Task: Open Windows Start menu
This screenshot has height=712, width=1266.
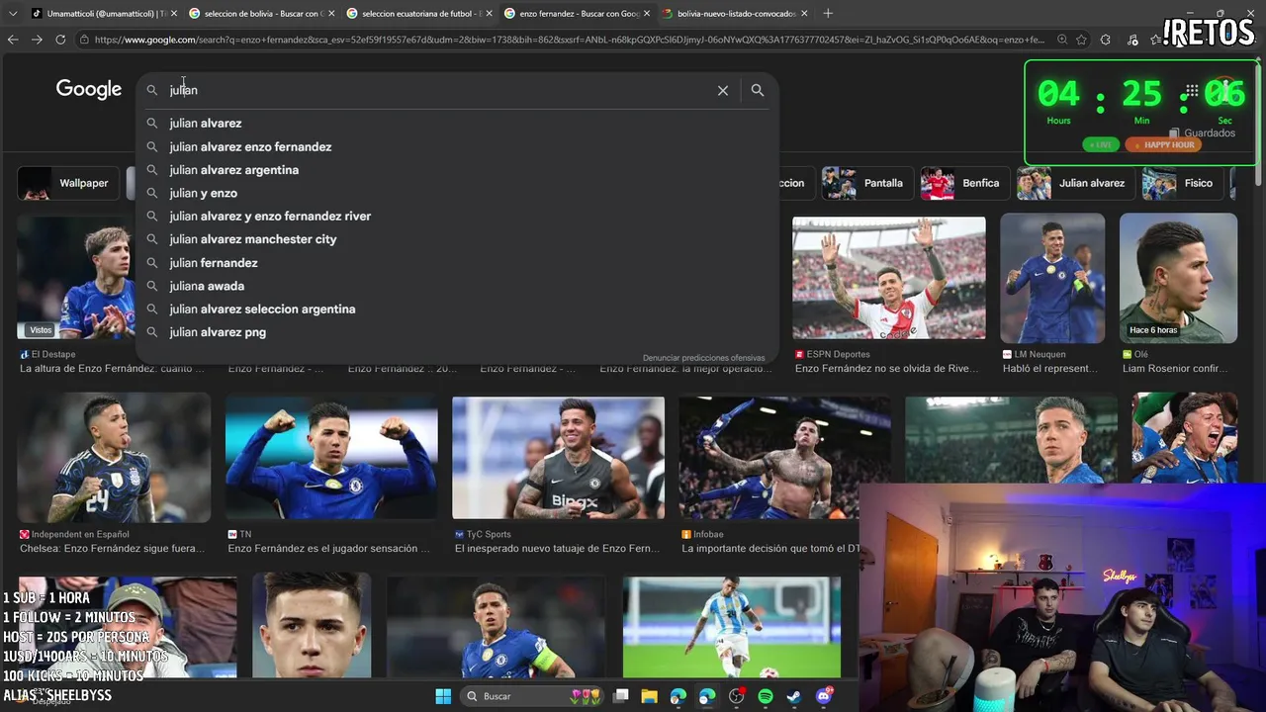Action: tap(443, 696)
